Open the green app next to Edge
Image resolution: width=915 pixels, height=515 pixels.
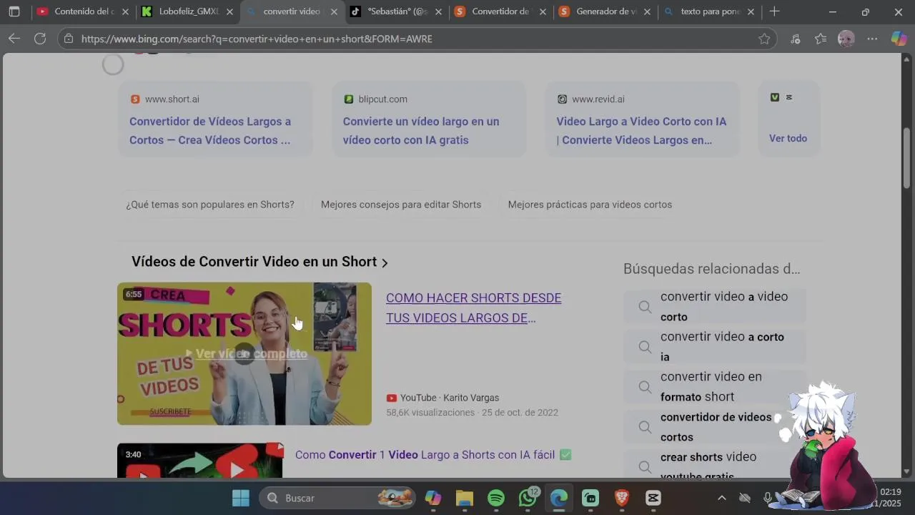click(590, 498)
